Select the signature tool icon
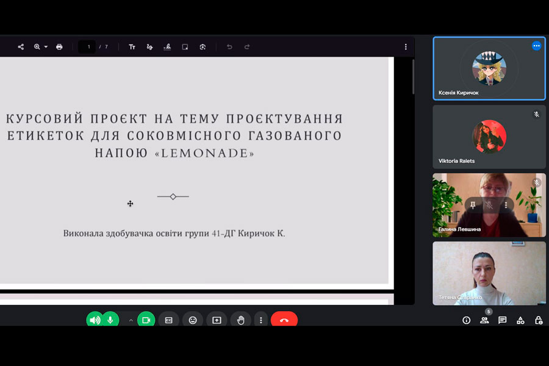 167,46
